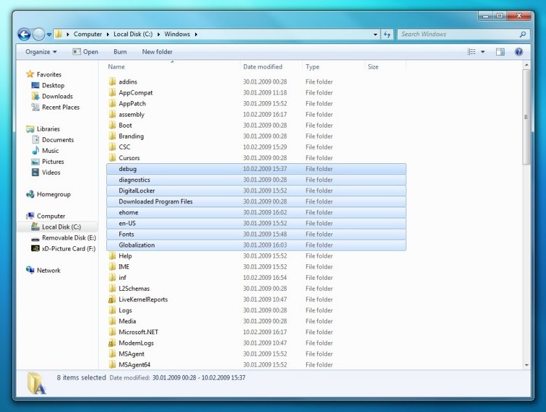Viewport: 546px width, 412px height.
Task: Click the Branding folder icon
Action: coord(112,135)
